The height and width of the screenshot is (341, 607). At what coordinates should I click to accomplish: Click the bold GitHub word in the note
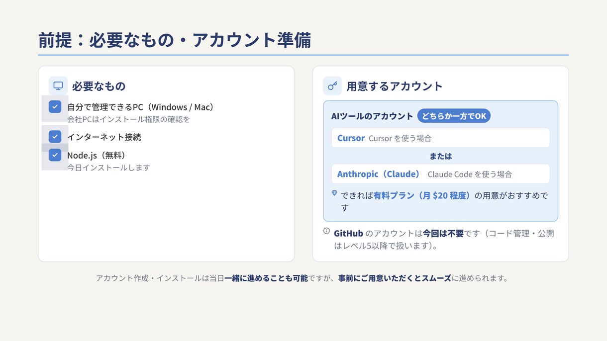click(x=348, y=233)
